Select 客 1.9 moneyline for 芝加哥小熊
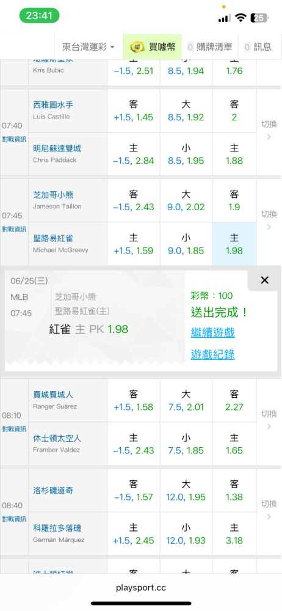 pos(234,200)
